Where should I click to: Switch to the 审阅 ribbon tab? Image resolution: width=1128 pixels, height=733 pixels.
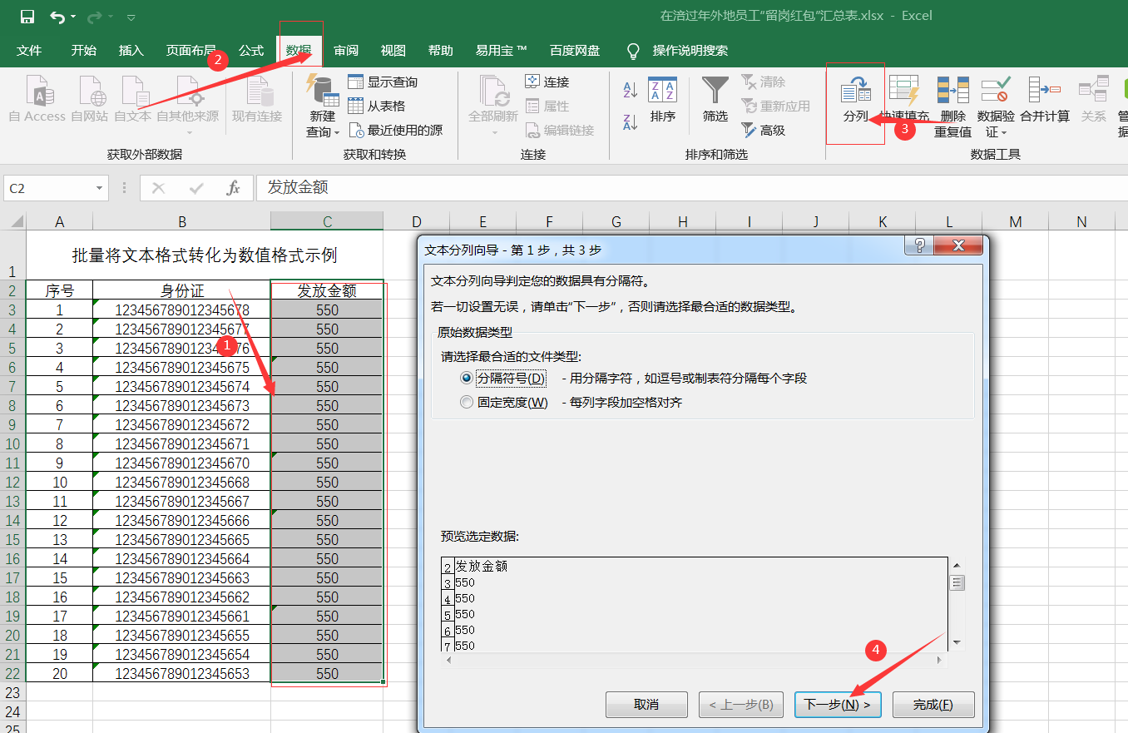(346, 51)
